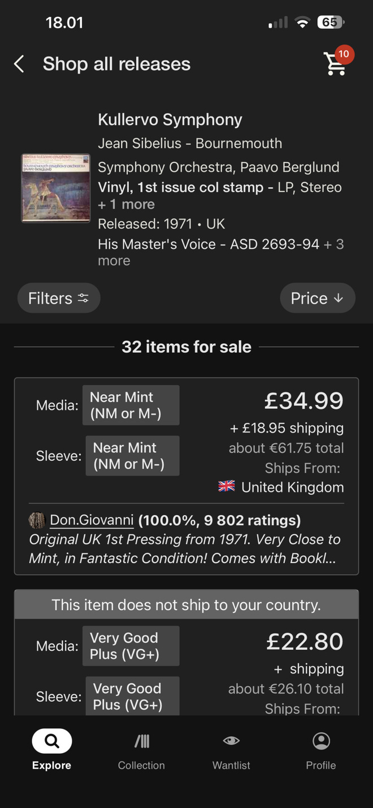The width and height of the screenshot is (373, 808).
Task: Tap the Near Mint media condition badge
Action: click(131, 405)
